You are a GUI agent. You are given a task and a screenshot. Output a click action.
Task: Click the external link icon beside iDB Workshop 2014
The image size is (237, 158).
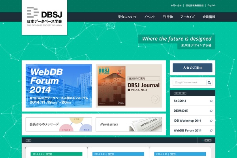[211, 120]
